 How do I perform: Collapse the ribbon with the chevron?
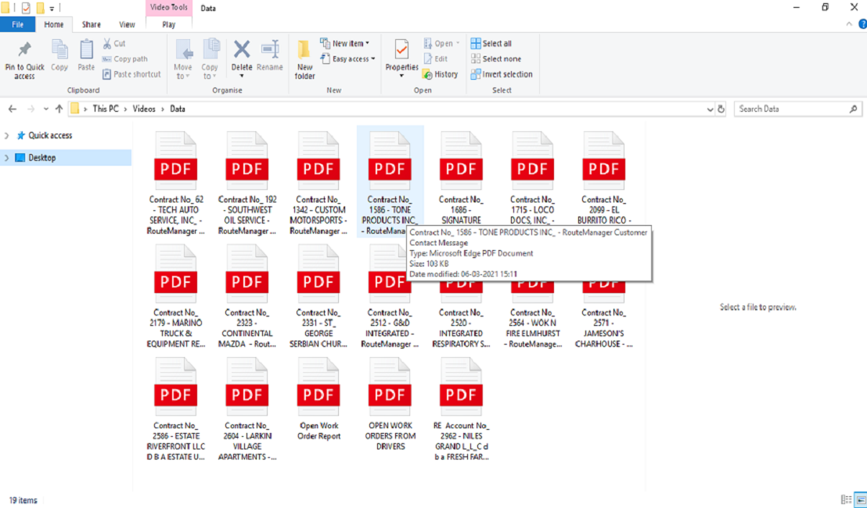pos(849,24)
